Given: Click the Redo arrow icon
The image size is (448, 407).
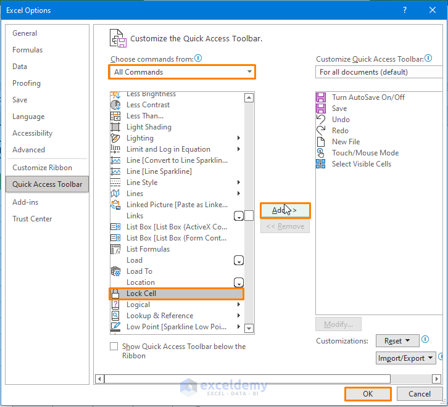Looking at the screenshot, I should point(320,131).
